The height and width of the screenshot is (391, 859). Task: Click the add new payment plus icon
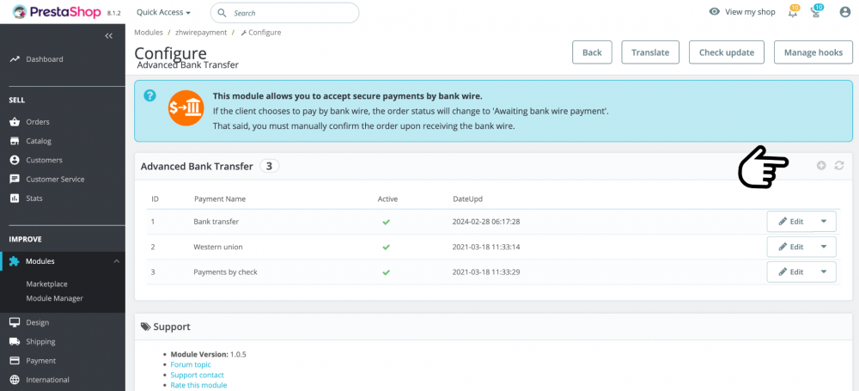(821, 165)
